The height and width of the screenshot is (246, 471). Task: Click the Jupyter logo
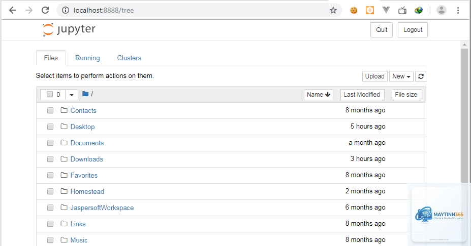point(69,29)
